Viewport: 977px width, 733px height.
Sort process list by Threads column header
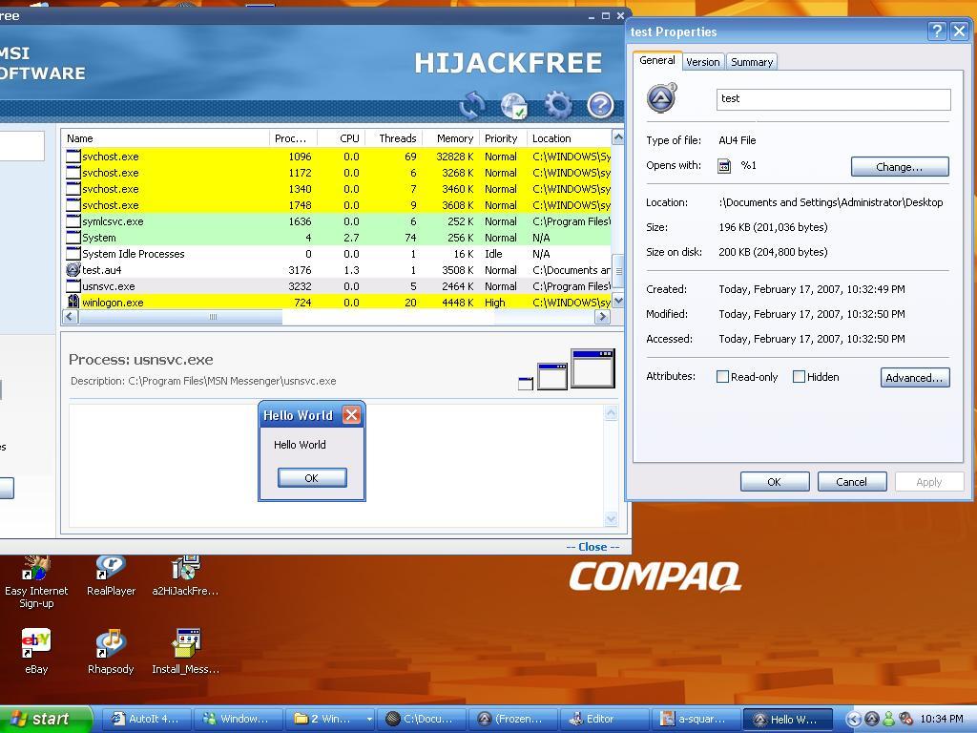(x=394, y=137)
